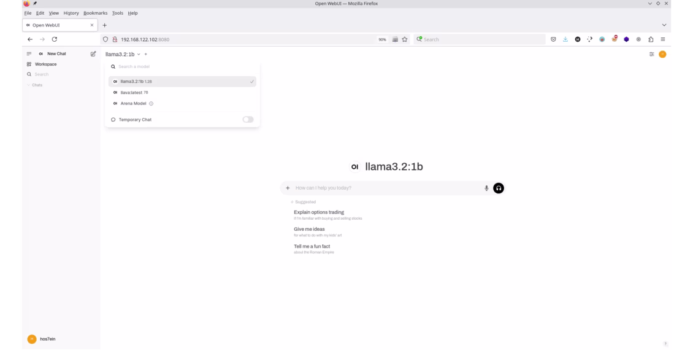Screen dimensions: 693x356
Task: Open chat controls sliders icon
Action: pos(651,54)
